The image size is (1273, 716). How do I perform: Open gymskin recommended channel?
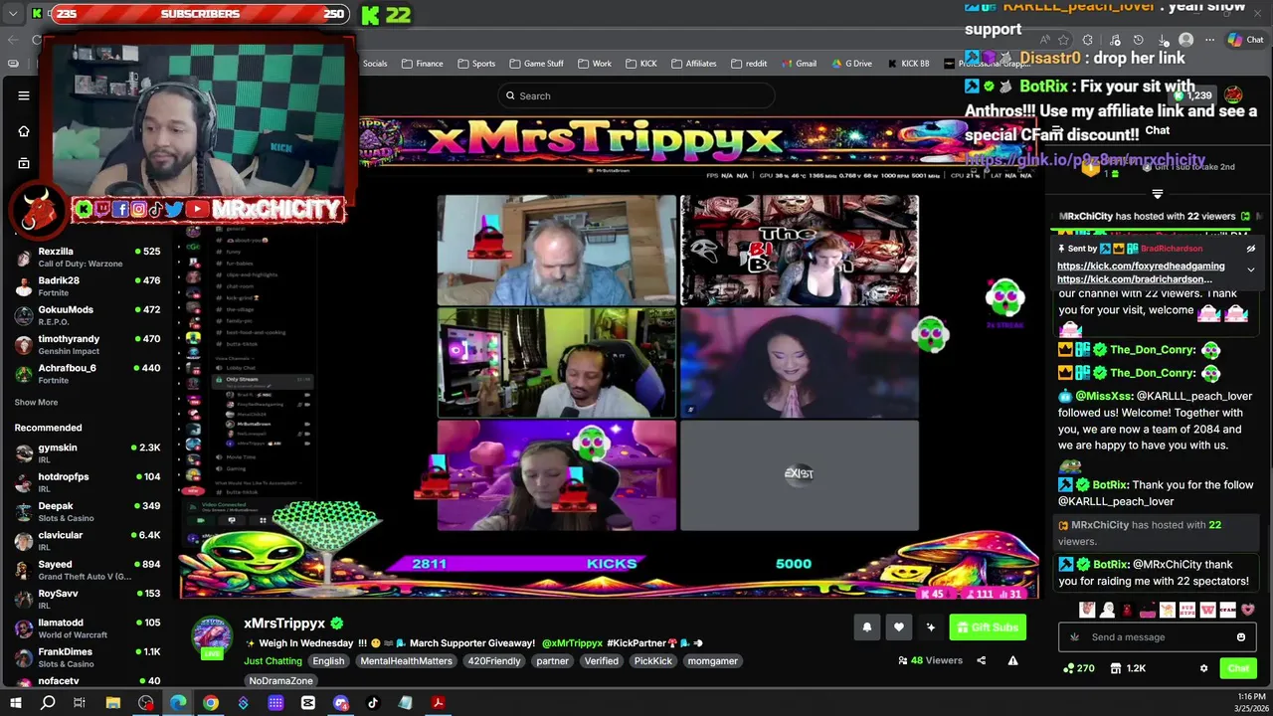[x=88, y=453]
